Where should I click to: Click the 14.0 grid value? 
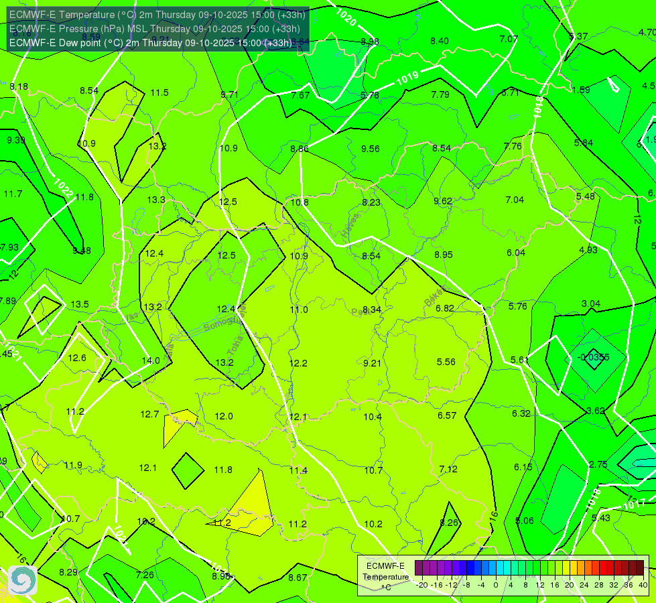point(151,360)
